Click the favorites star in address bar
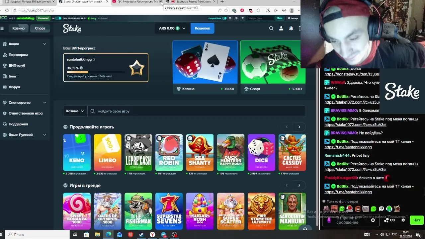The height and width of the screenshot is (239, 425). pyautogui.click(x=226, y=10)
